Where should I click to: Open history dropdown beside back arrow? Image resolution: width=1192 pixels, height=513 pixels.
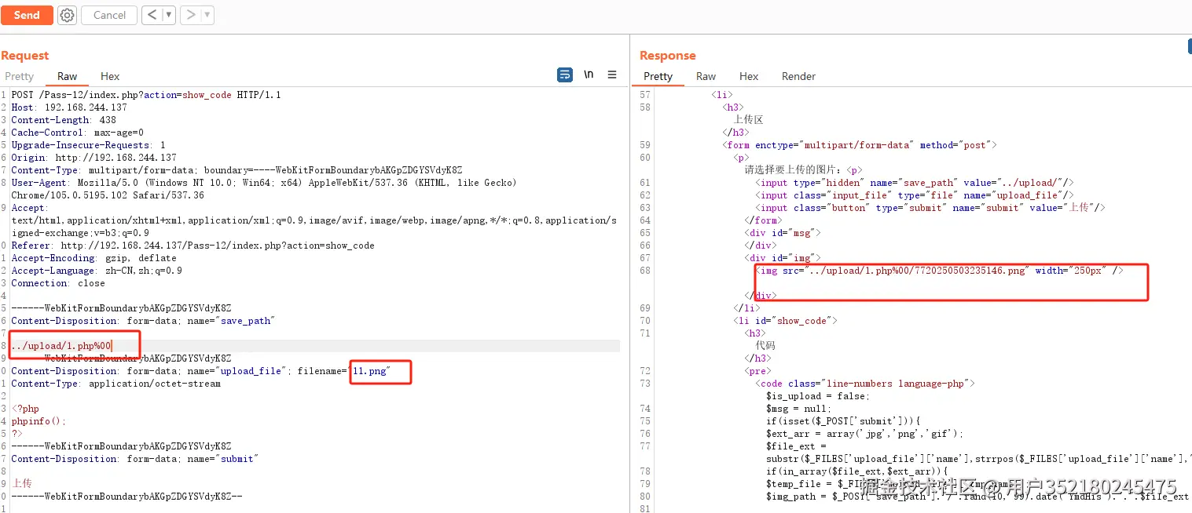tap(169, 15)
